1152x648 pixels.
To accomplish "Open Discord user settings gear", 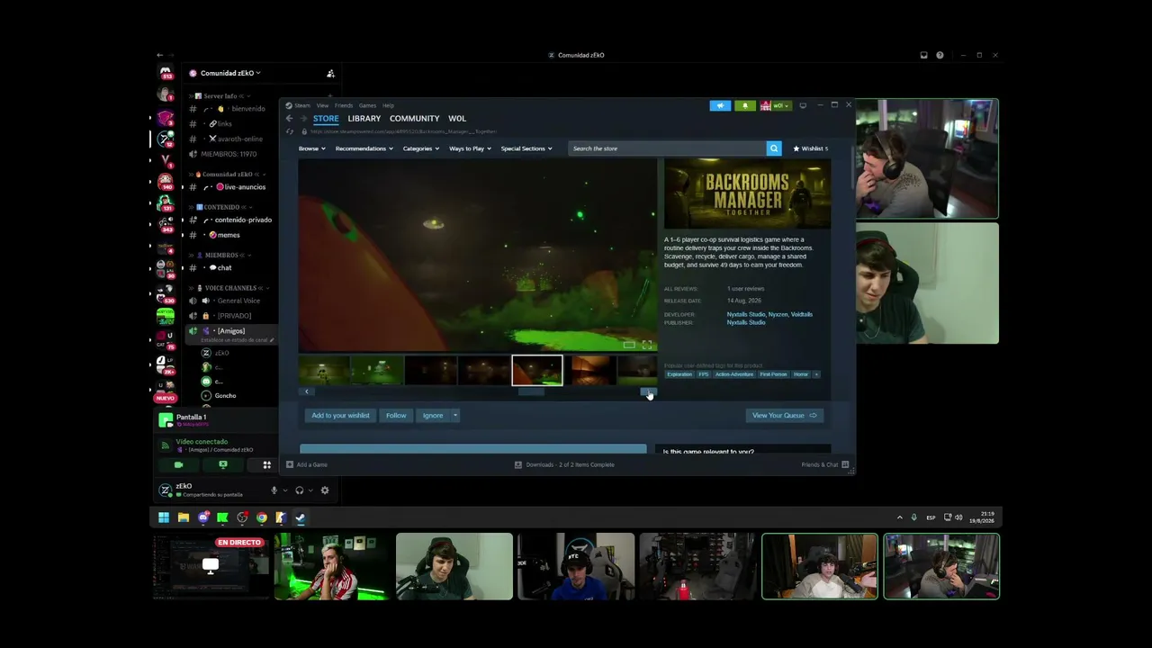I will 325,490.
